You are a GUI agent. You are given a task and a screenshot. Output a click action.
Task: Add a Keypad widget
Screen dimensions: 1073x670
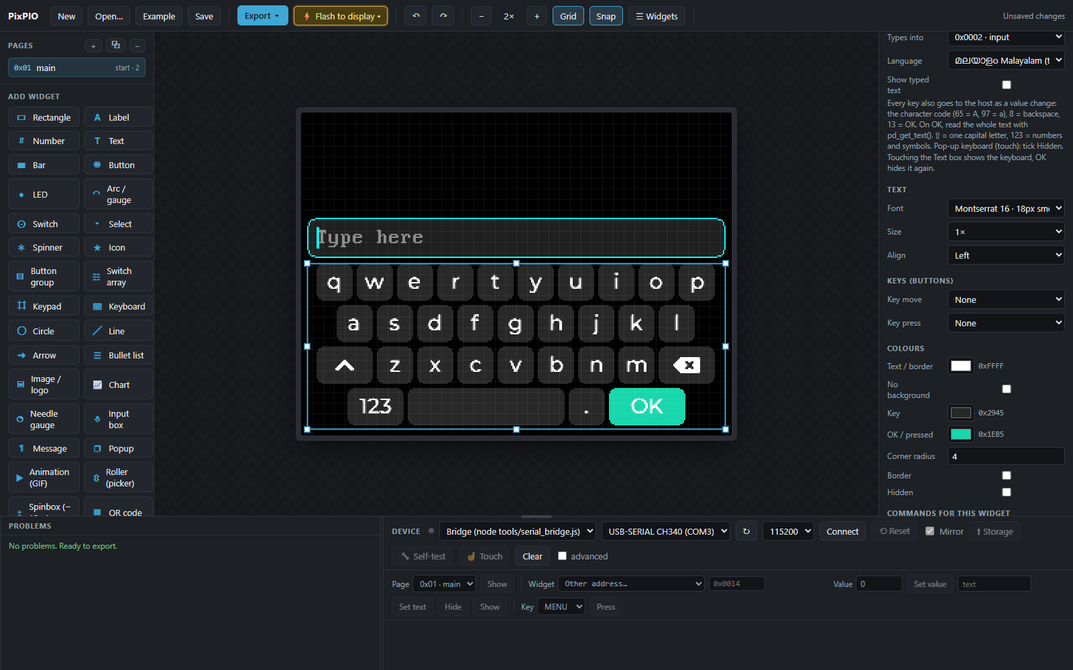click(44, 306)
